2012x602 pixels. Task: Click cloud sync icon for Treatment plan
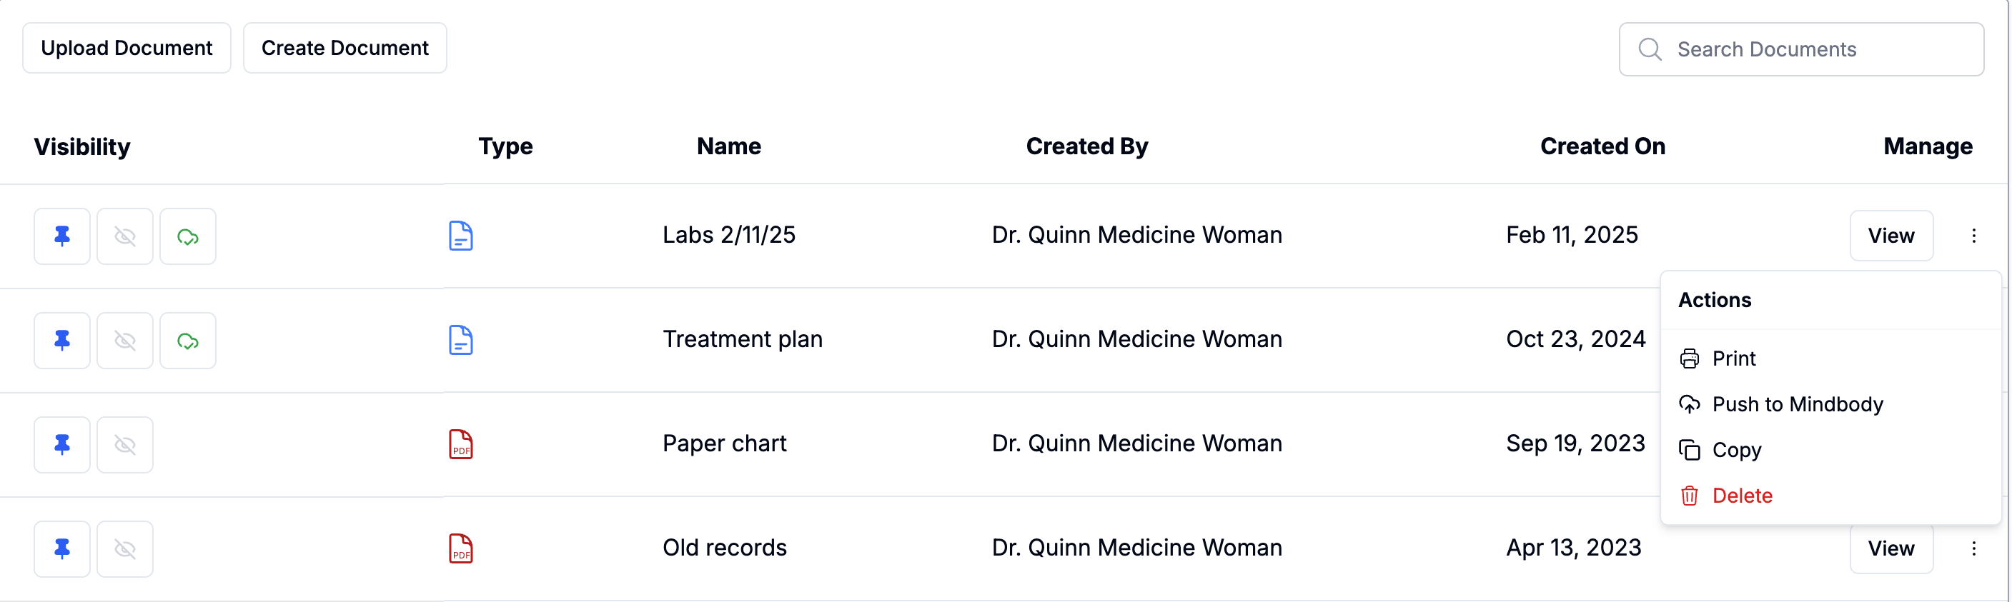pyautogui.click(x=187, y=341)
